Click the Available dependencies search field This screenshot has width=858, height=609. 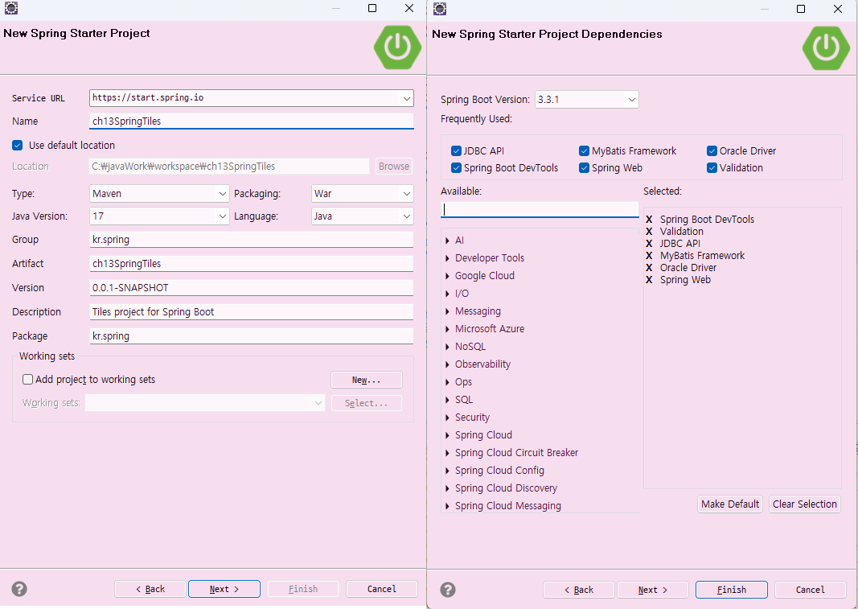pos(540,209)
